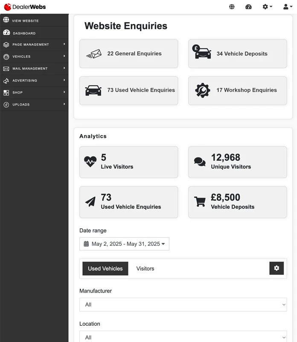Click the Uploads sidebar icon
This screenshot has height=342, width=297.
6,105
